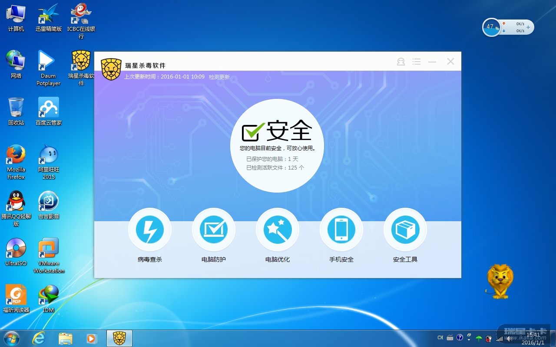Select the 计算机 desktop icon

tap(16, 18)
